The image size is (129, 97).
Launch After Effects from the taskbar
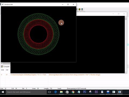pos(96,92)
